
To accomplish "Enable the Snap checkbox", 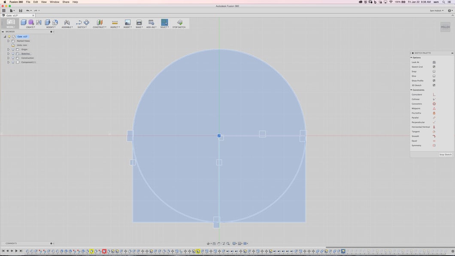I will tap(434, 71).
